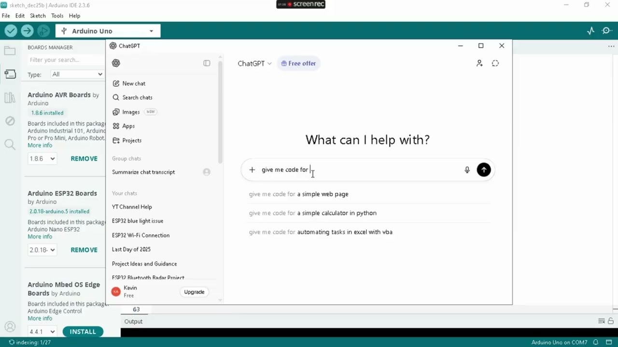Open the Help menu

[74, 16]
